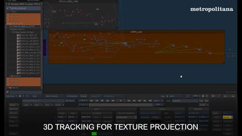Toggle Progressive Resizing option
The width and height of the screenshot is (242, 136).
[x=150, y=113]
